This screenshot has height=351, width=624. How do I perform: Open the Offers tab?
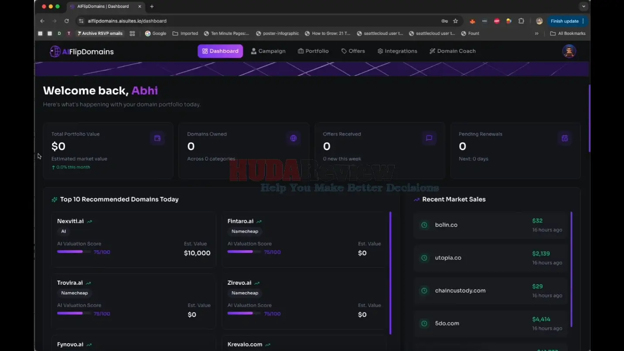point(353,51)
